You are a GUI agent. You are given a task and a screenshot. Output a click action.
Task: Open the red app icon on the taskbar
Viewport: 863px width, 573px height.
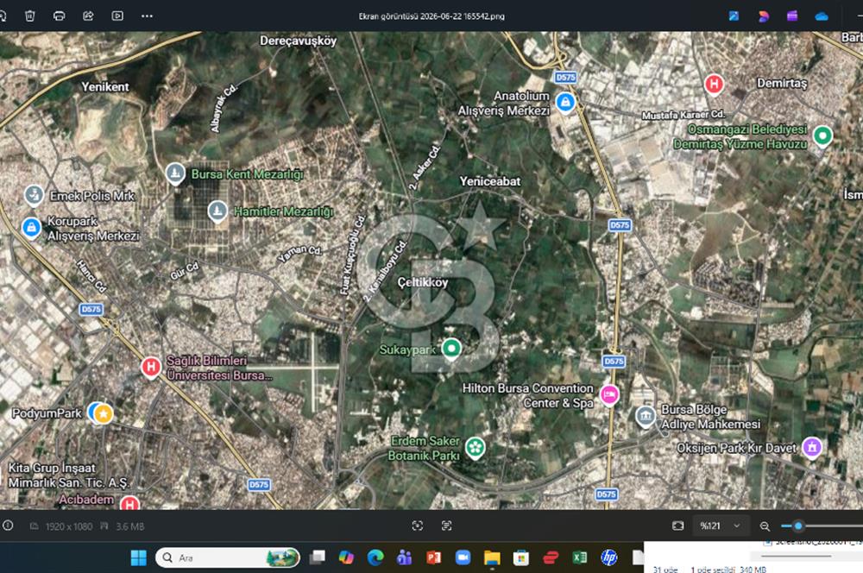pos(551,557)
